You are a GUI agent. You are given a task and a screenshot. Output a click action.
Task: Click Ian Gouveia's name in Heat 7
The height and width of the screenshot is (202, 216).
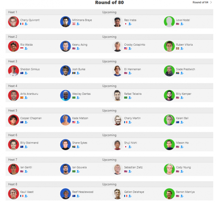(x=79, y=167)
